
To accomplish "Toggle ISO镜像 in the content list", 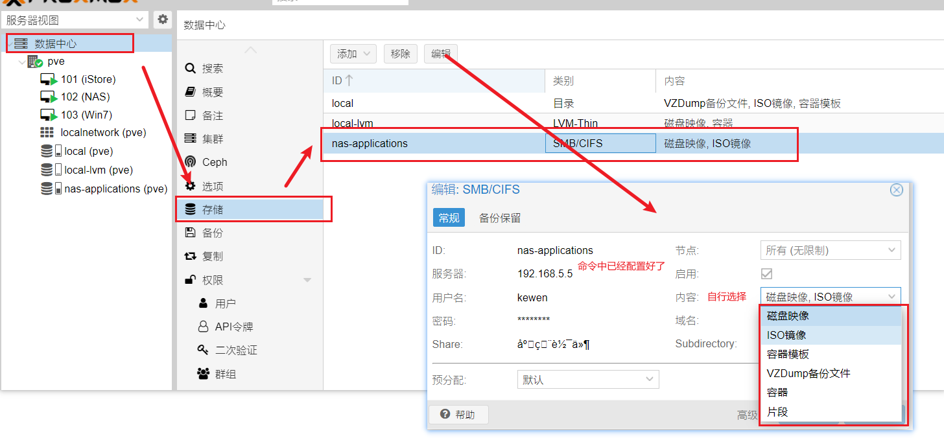I will (x=831, y=335).
